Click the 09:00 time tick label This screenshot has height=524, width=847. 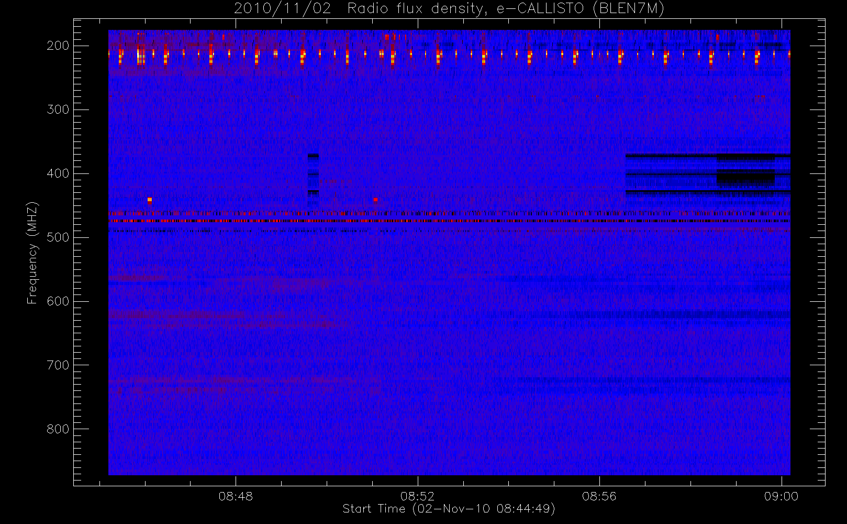coord(781,496)
